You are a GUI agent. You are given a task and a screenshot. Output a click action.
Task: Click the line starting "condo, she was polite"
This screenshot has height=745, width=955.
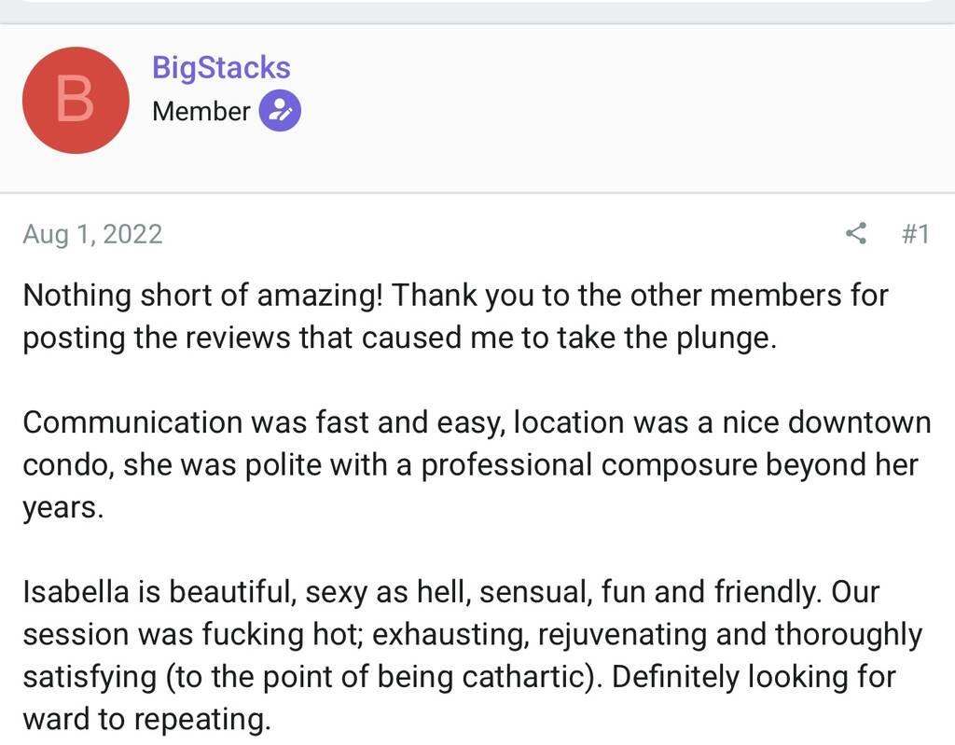[x=470, y=464]
